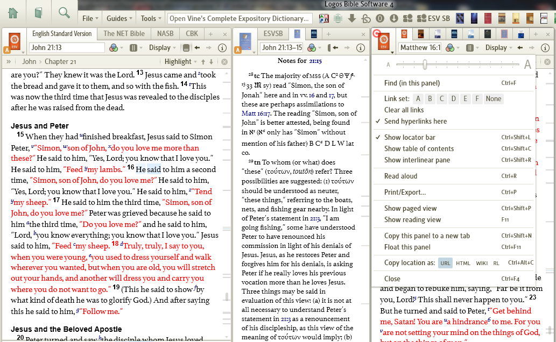Click the command box Open Vine's Dictionary
The width and height of the screenshot is (556, 342).
tap(240, 18)
